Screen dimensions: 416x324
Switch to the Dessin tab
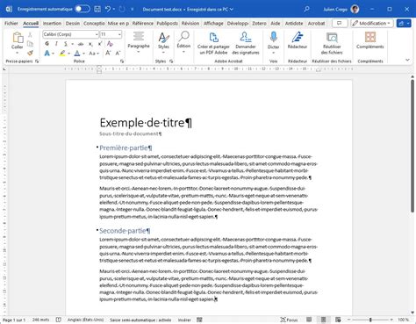[x=72, y=23]
